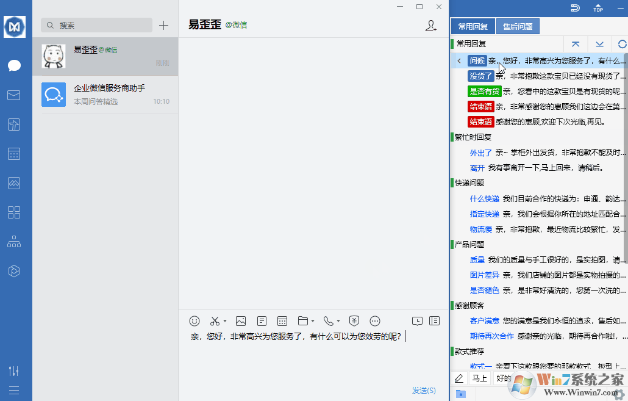Open the picture album icon in sidebar
Viewport: 628px width, 401px height.
click(x=14, y=183)
